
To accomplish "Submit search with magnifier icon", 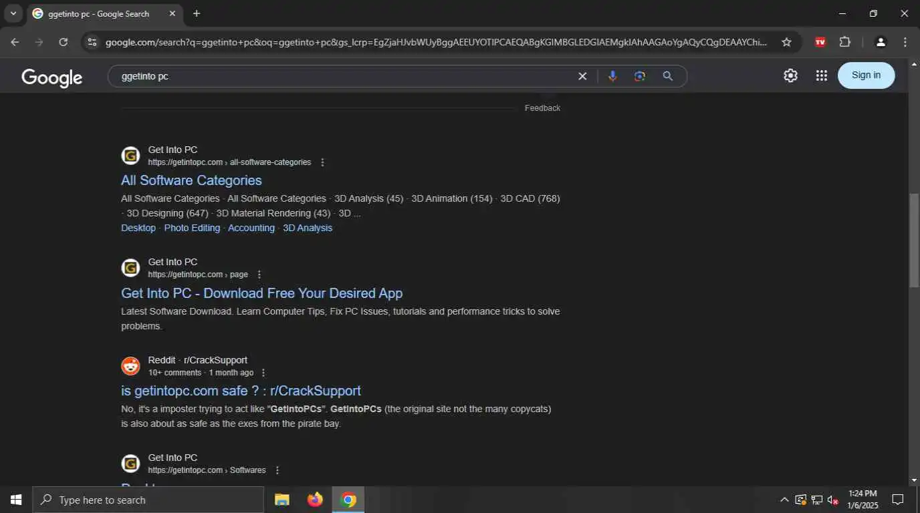I will click(667, 76).
